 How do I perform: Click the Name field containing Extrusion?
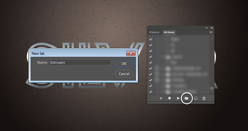80,62
